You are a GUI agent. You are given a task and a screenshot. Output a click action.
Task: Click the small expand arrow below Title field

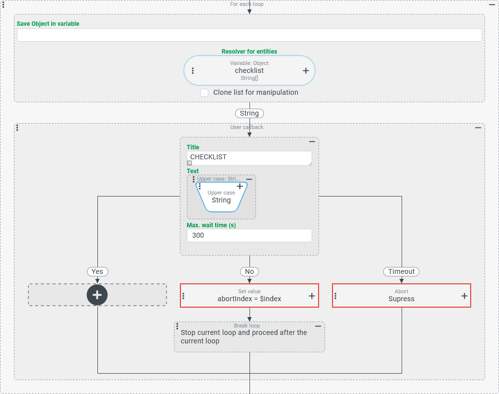[x=189, y=163]
